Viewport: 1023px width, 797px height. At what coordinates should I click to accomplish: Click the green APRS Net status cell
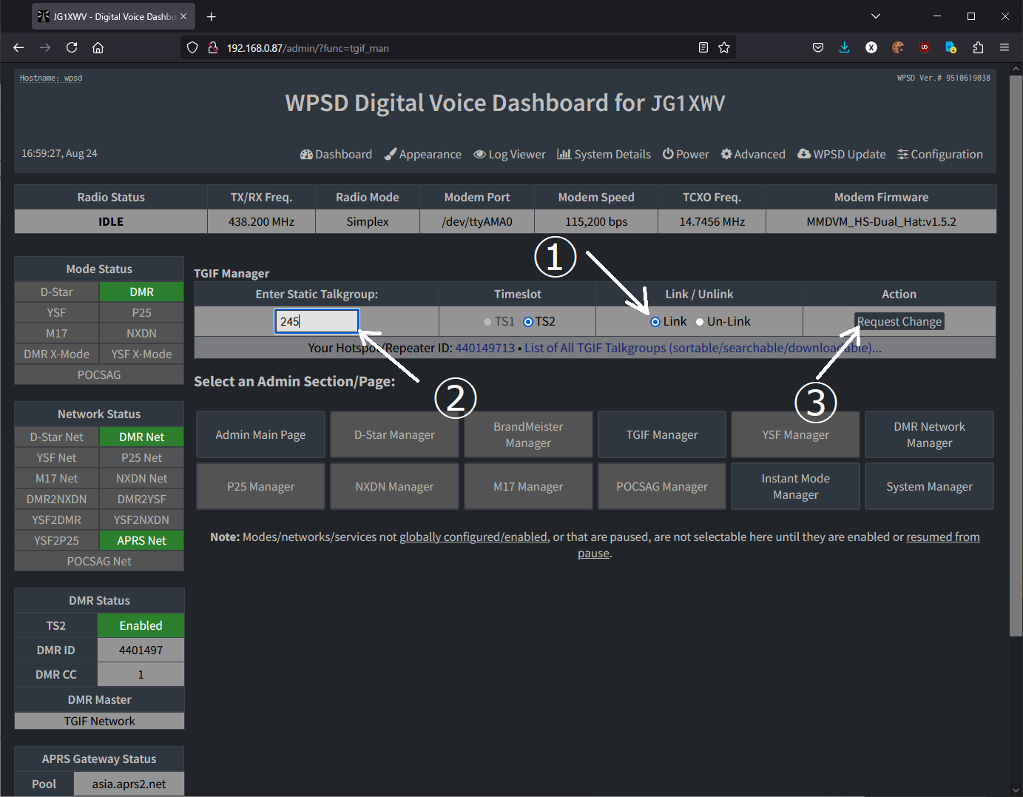pyautogui.click(x=141, y=540)
